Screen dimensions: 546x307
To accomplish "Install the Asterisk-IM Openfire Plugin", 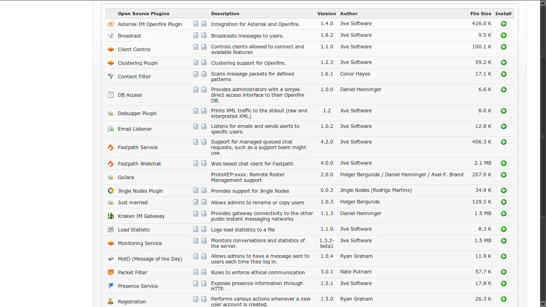I will (x=504, y=24).
